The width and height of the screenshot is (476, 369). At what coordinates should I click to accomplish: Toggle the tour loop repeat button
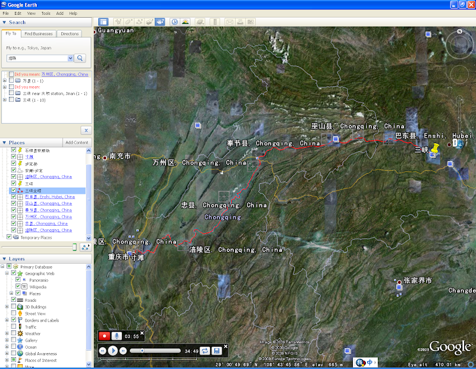click(205, 351)
